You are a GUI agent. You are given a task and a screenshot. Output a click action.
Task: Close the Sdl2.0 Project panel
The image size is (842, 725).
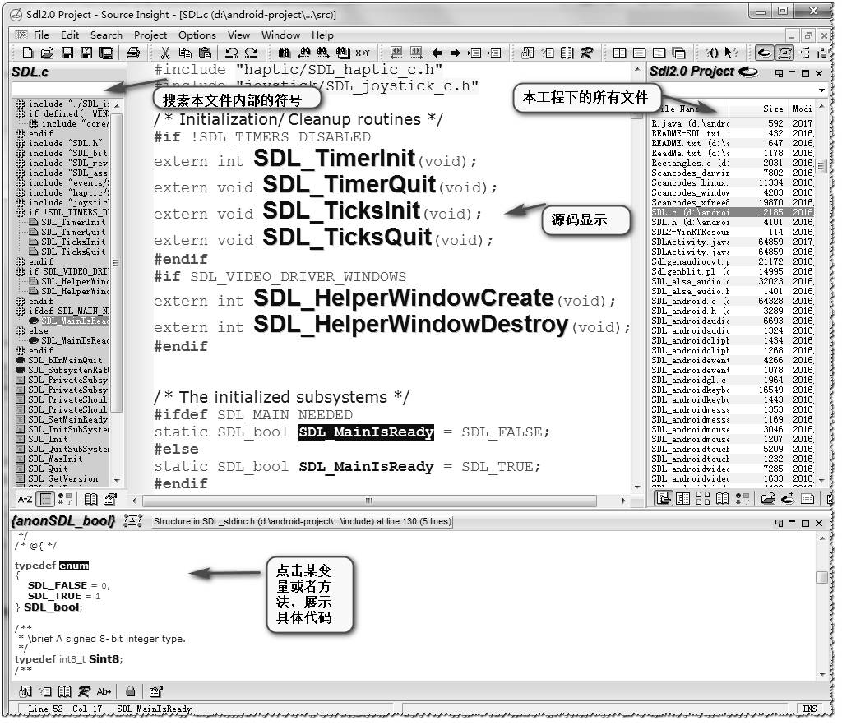(x=819, y=73)
